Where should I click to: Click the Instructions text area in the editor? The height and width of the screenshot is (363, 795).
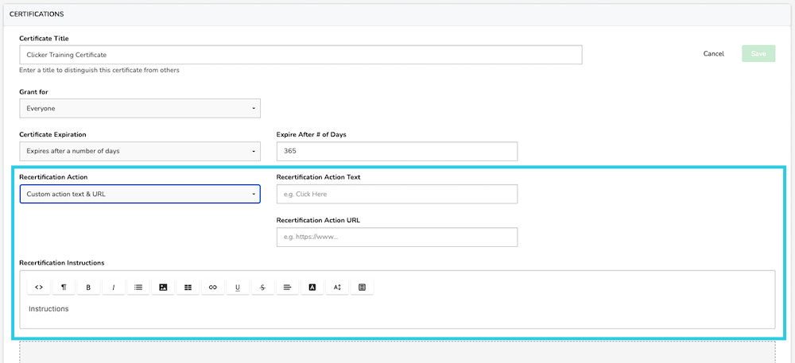397,309
